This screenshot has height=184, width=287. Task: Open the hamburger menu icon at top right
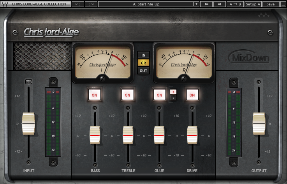283,4
